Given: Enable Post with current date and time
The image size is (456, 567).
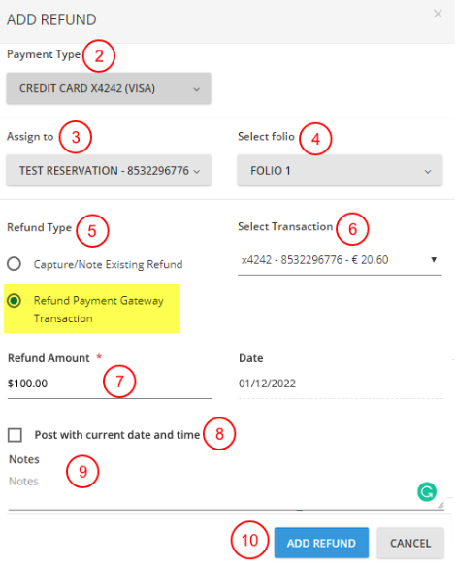Looking at the screenshot, I should click(15, 435).
